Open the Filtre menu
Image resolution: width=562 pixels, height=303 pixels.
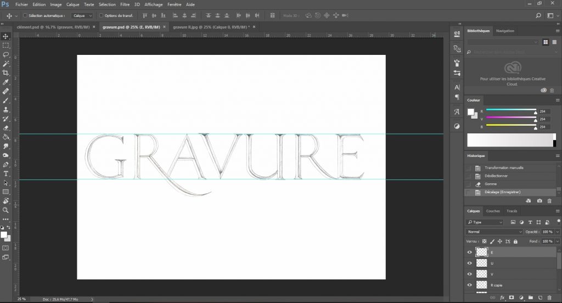[x=125, y=4]
